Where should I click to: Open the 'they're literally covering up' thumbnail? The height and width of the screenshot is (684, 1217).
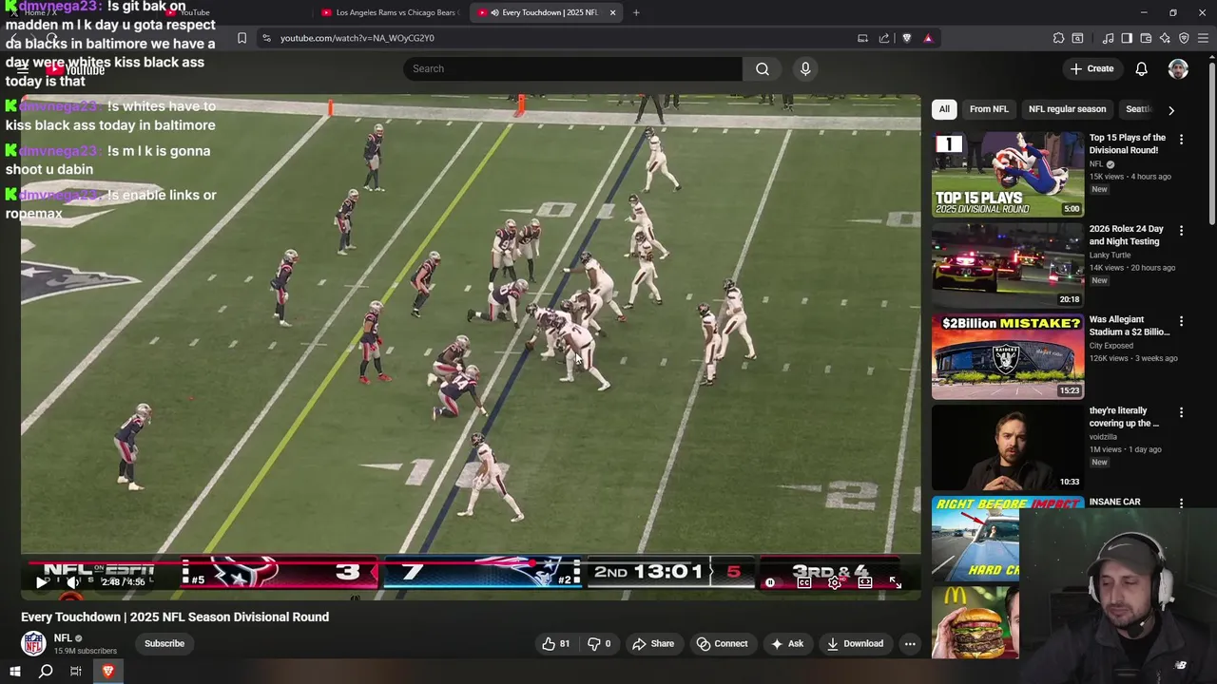1008,448
